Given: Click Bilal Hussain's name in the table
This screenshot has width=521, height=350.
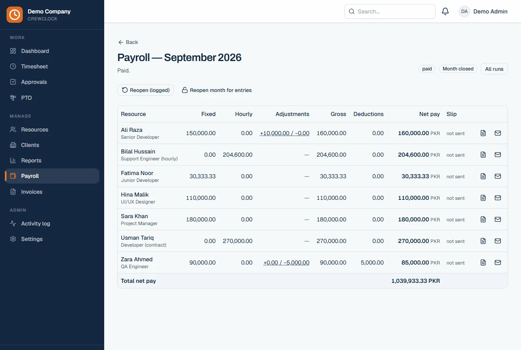Looking at the screenshot, I should tap(138, 151).
